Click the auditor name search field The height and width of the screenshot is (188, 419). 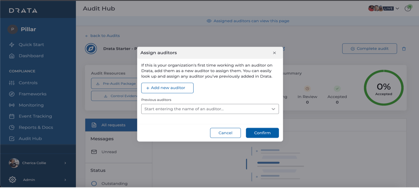[x=206, y=109]
